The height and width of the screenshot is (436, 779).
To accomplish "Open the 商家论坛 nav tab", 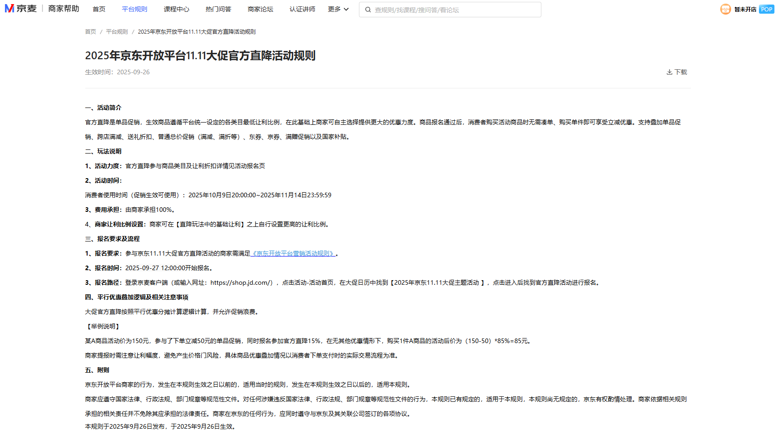I will 260,9.
